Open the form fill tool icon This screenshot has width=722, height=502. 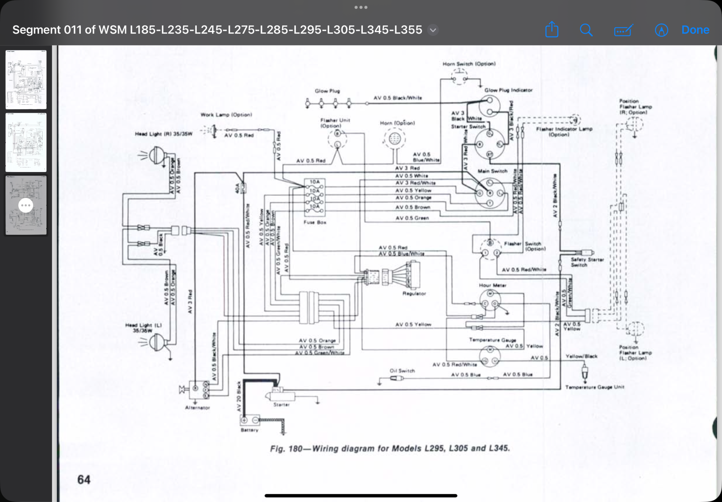[623, 30]
